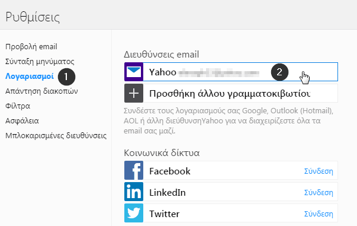Click the plus icon to add mailbox
357x226 pixels.
134,93
